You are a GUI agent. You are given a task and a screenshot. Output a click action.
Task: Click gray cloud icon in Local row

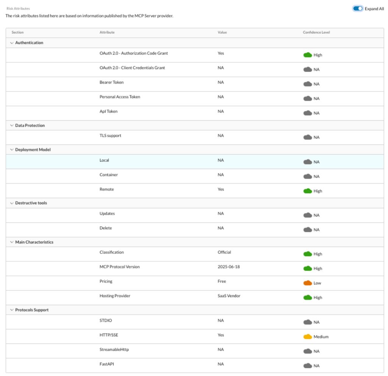[x=308, y=162]
